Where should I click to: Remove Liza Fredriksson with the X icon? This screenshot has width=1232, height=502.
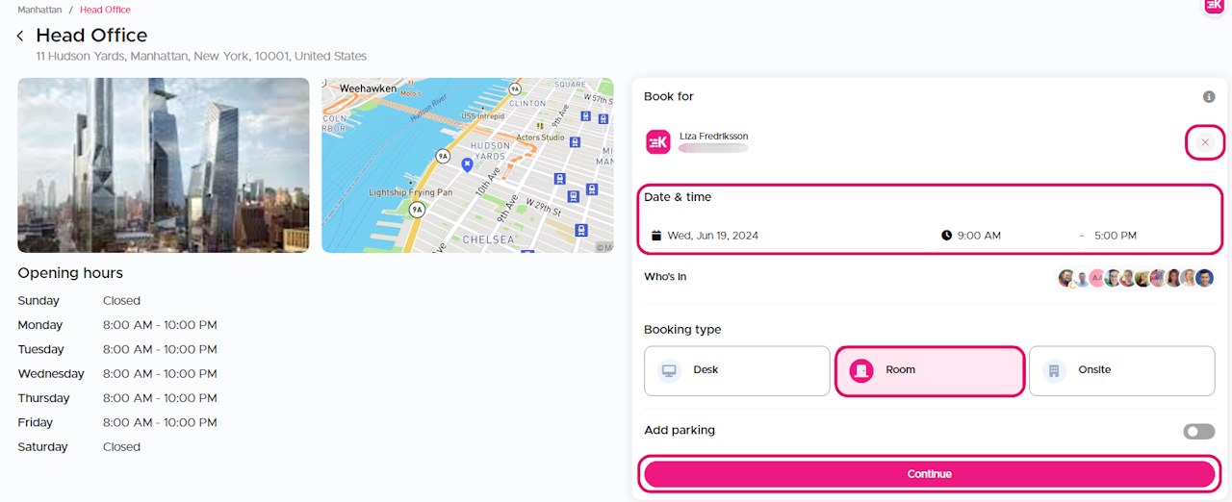coord(1205,142)
